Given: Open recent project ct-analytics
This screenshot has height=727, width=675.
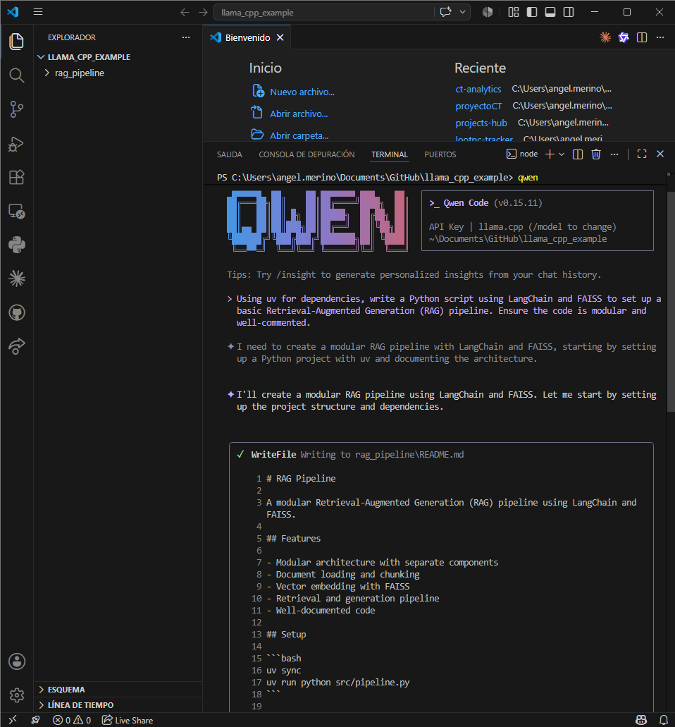Looking at the screenshot, I should [478, 89].
